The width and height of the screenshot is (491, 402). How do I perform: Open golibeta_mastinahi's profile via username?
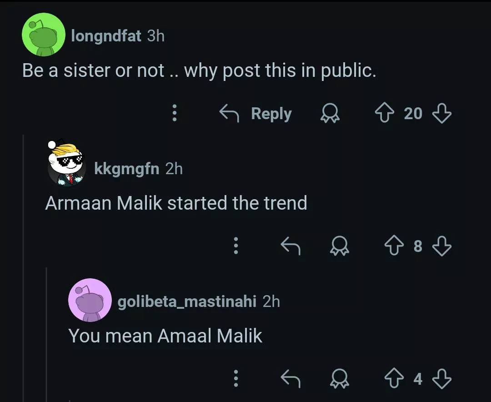(187, 301)
